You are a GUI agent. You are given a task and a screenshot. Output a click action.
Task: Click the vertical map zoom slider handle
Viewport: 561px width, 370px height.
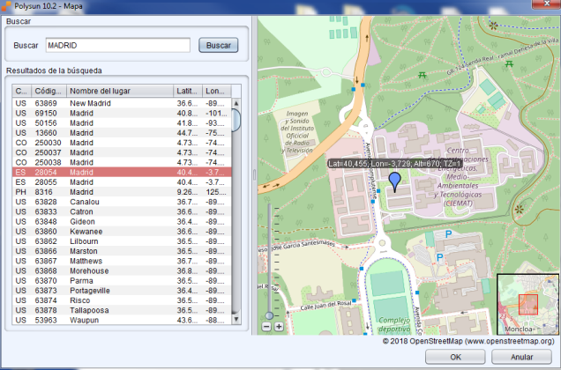[271, 314]
